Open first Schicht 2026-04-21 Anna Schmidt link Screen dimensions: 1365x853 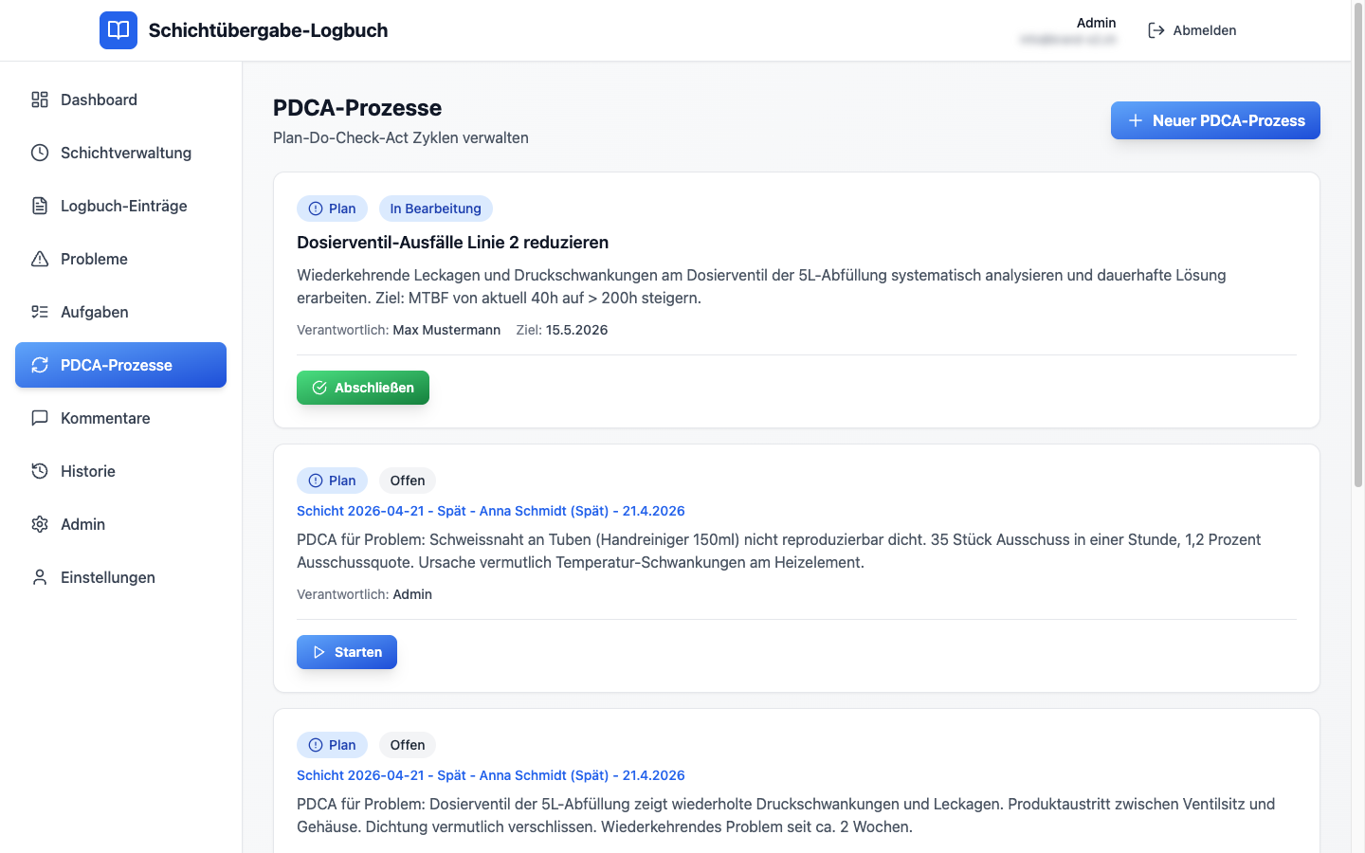pos(490,511)
